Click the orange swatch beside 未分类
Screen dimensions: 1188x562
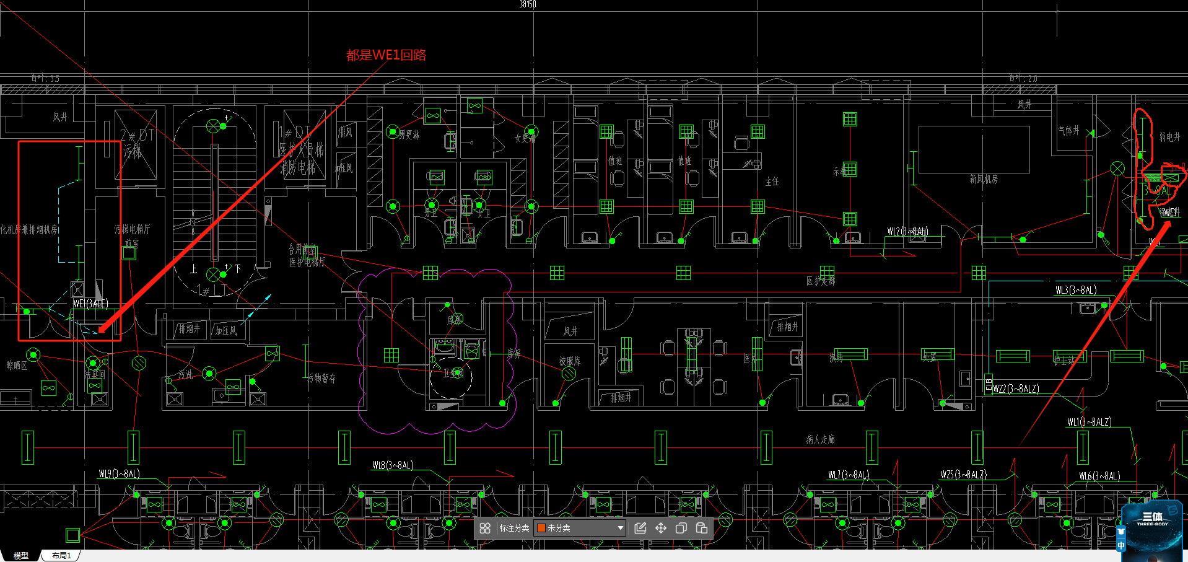click(x=541, y=528)
